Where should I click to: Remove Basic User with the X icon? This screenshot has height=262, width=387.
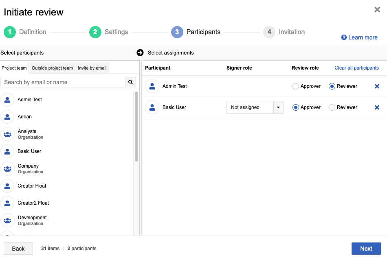pos(377,107)
